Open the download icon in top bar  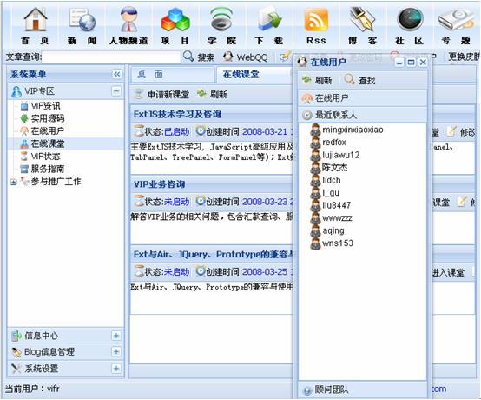click(x=269, y=20)
